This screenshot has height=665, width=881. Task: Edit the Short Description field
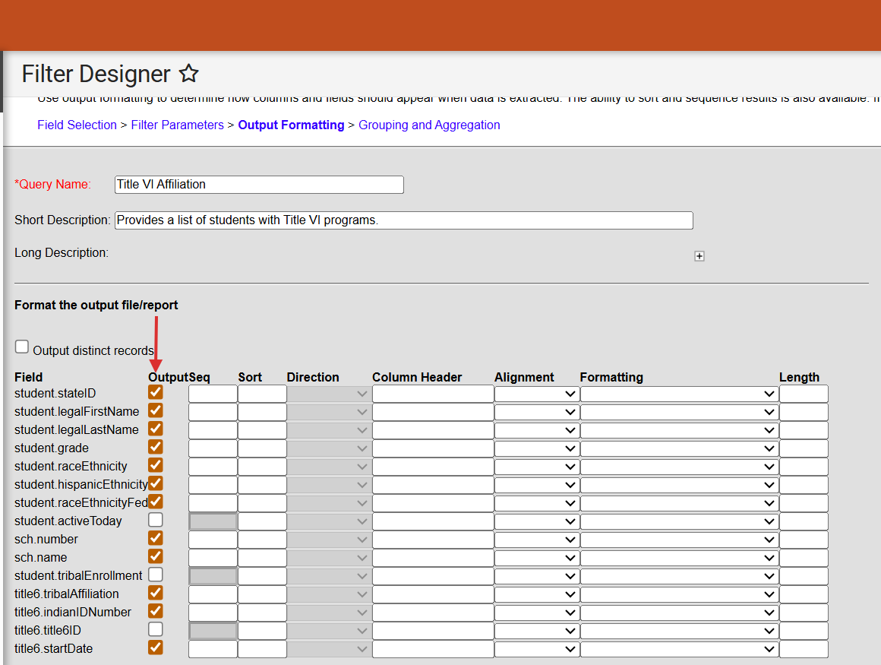[404, 220]
